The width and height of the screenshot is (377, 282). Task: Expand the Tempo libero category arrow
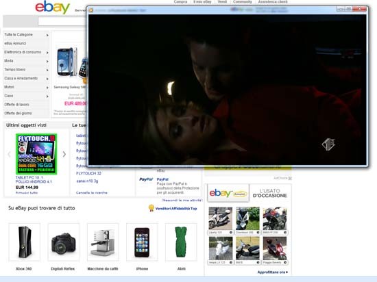click(x=47, y=70)
